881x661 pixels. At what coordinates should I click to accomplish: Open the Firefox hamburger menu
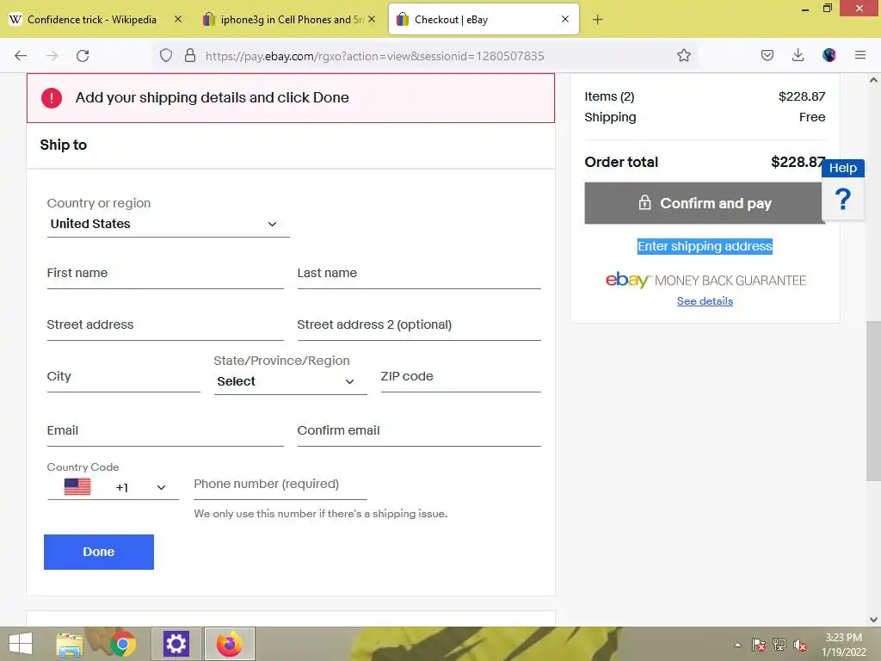pyautogui.click(x=859, y=55)
